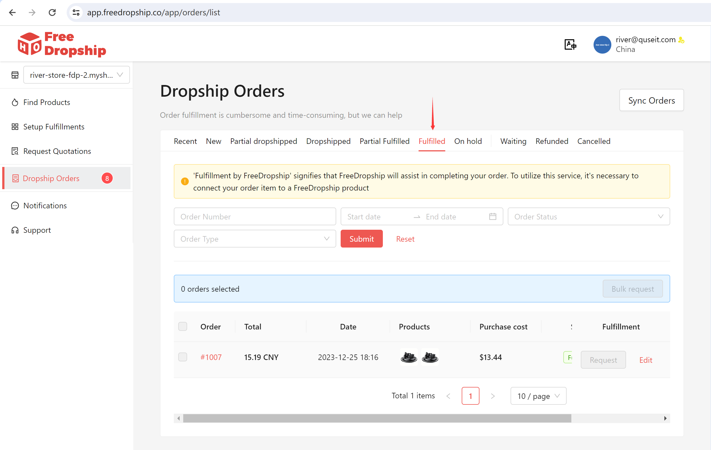Click the Request Quotations document icon
Image resolution: width=711 pixels, height=450 pixels.
click(15, 151)
